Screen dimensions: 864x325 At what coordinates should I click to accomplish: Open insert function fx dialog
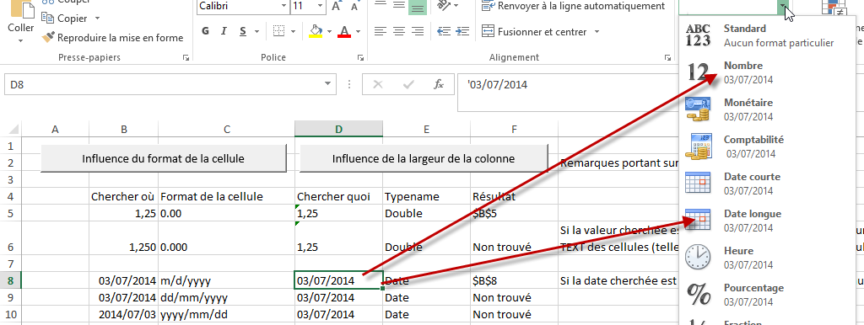click(x=439, y=85)
